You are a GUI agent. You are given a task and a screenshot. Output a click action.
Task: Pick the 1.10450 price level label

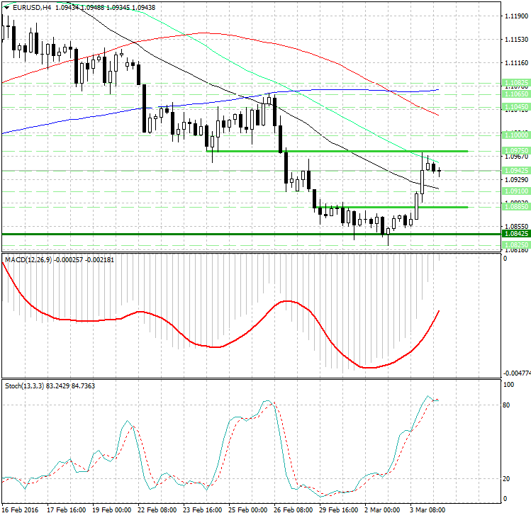click(x=514, y=107)
